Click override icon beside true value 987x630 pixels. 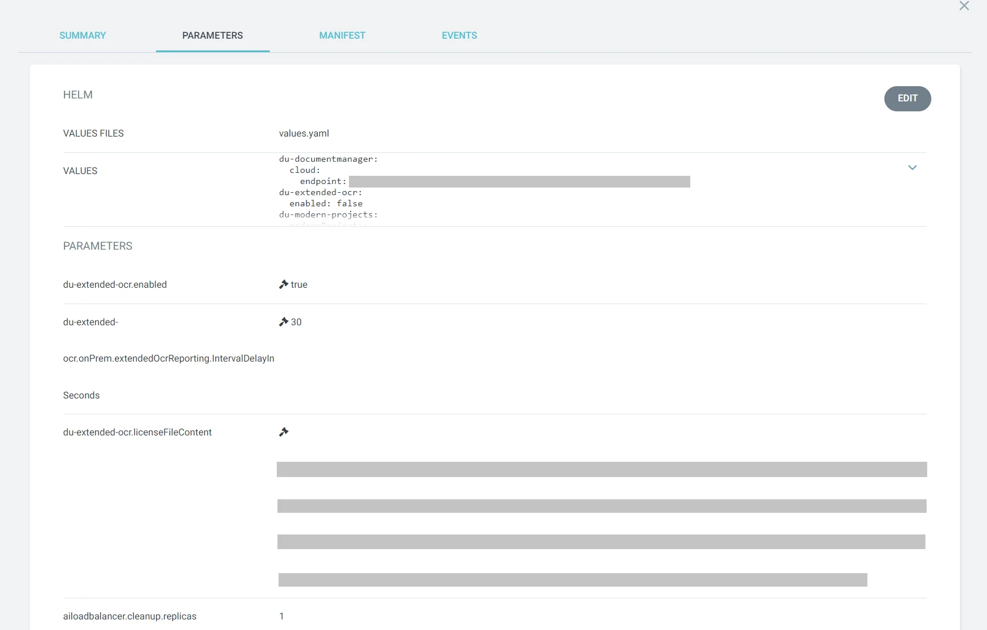[284, 284]
